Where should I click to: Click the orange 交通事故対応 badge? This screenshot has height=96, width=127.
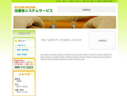30,7
